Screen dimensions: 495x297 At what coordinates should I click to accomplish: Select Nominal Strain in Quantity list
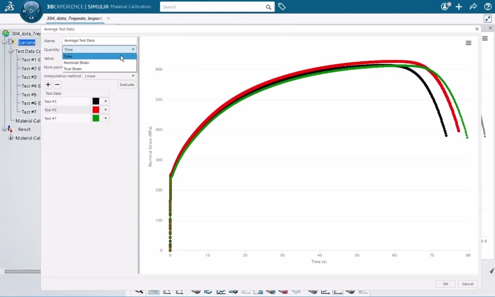tap(100, 62)
